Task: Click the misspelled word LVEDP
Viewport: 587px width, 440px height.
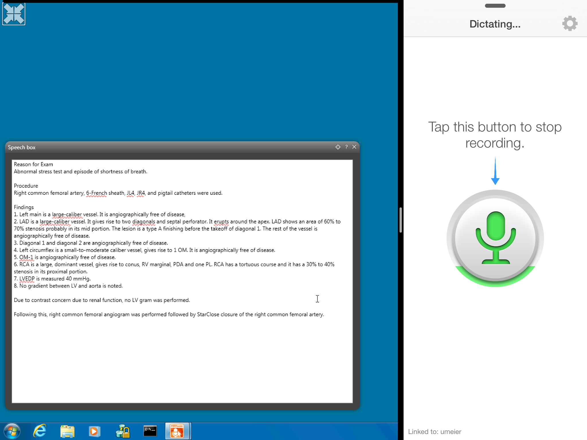Action: 27,279
